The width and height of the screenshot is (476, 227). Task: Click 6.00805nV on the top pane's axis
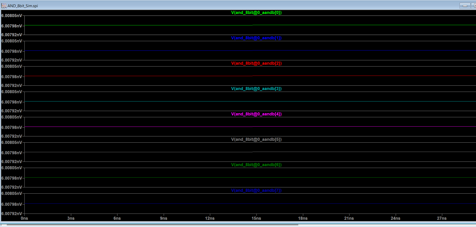pyautogui.click(x=12, y=16)
